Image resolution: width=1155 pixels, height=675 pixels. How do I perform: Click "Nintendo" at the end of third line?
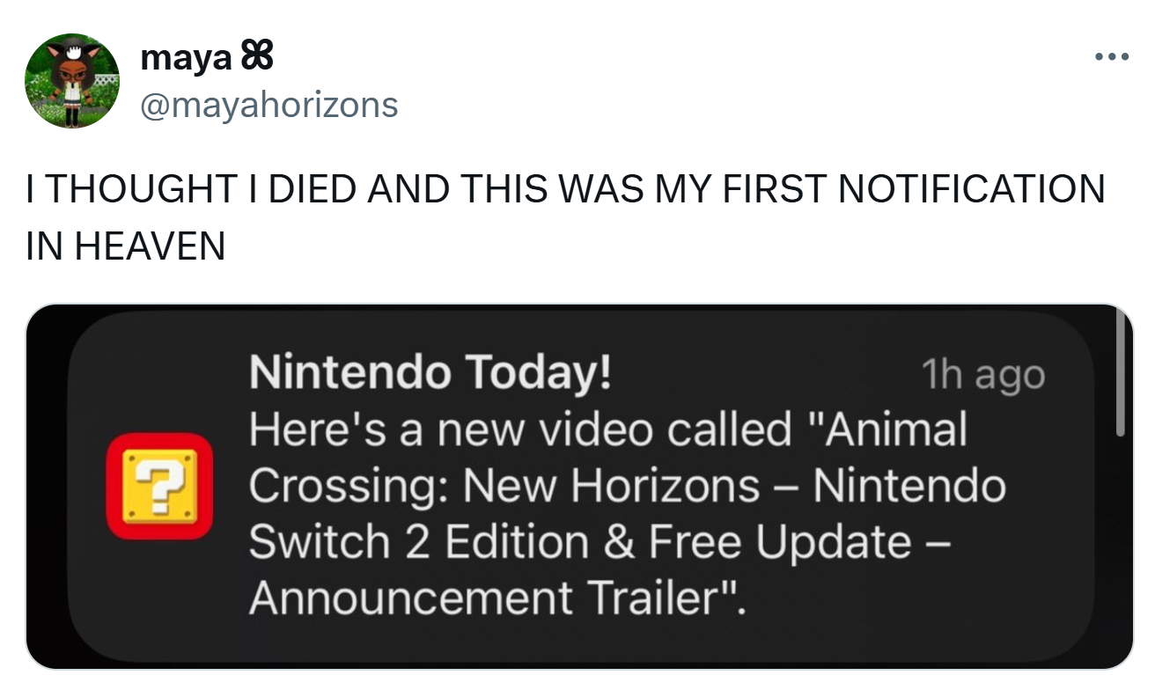(x=909, y=487)
